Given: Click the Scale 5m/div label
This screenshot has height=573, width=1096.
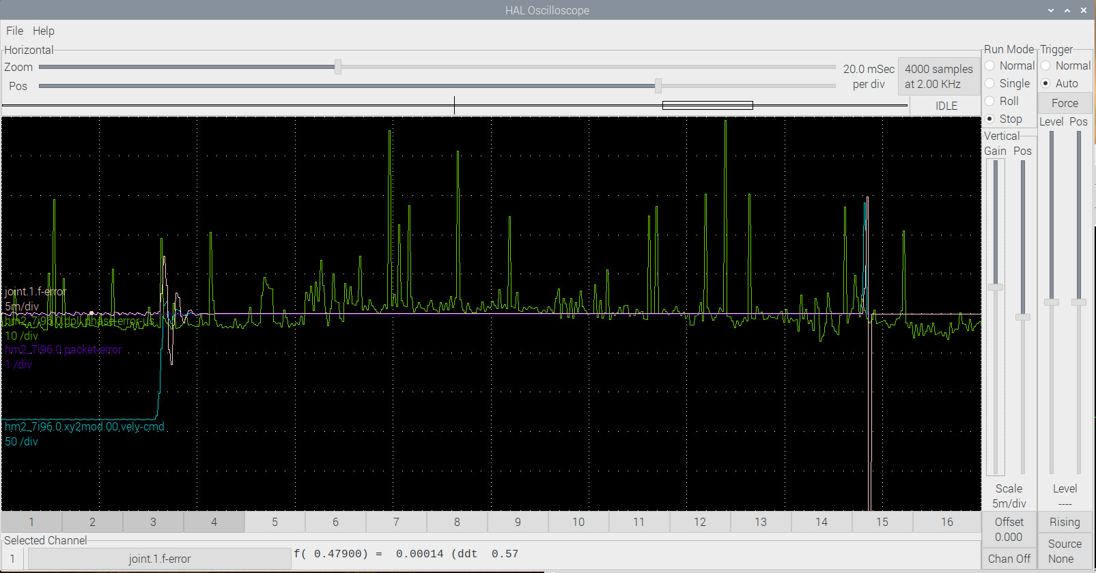Looking at the screenshot, I should 1009,496.
